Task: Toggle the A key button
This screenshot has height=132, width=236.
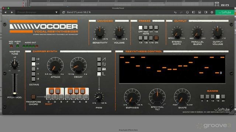Action: pos(80,97)
